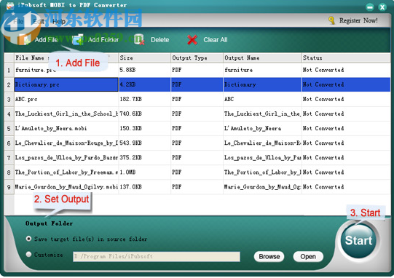Click the Output Type column header
Screen dimensions: 394x278
(x=197, y=57)
